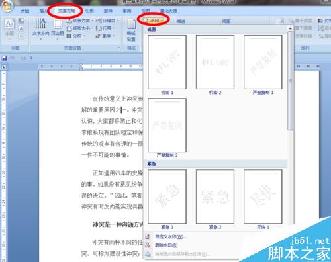Open the 引用 ribbon tab

[x=89, y=11]
